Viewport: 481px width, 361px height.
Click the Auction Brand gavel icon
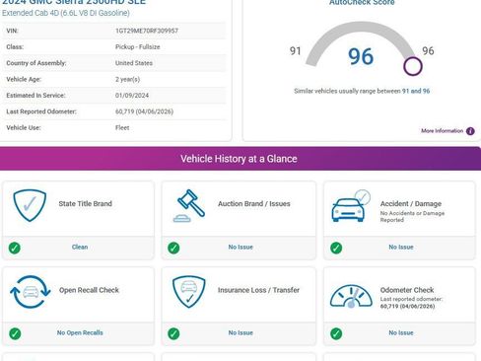pyautogui.click(x=189, y=206)
